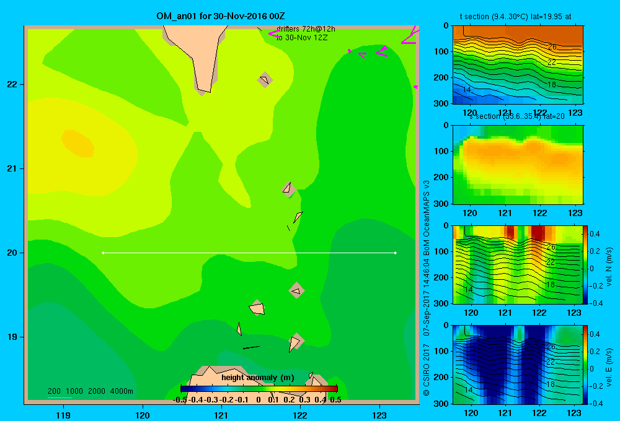This screenshot has width=620, height=421.
Task: Click the main map longitude label 121
Action: tap(221, 415)
